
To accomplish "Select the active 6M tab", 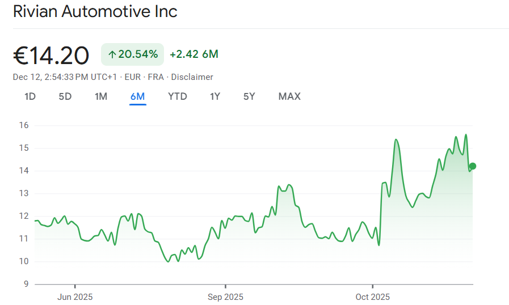I will (x=137, y=96).
